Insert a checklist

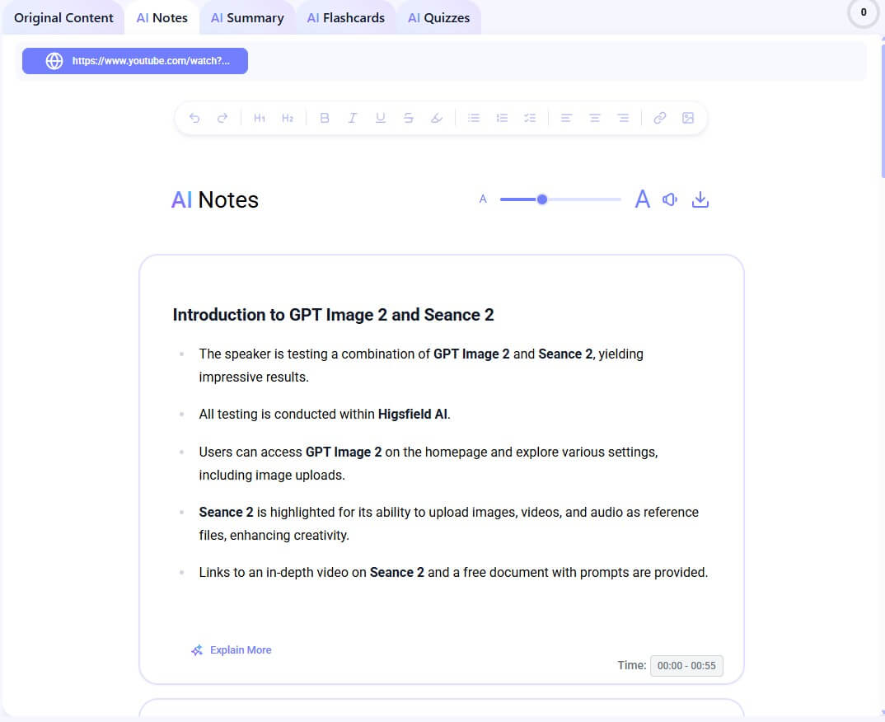[x=529, y=118]
